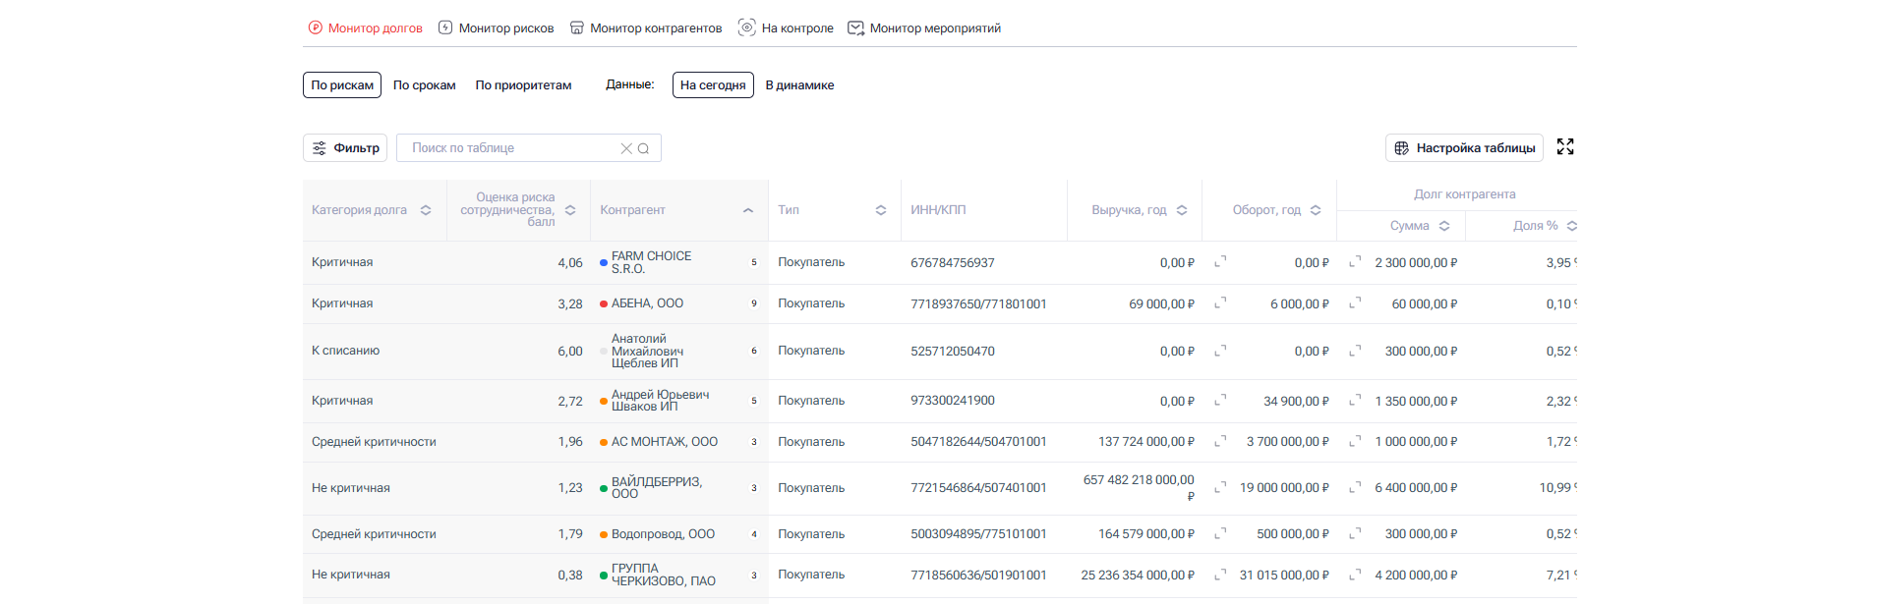Viewport: 1877px width, 604px height.
Task: Open the Монитор рисков tab
Action: click(497, 28)
